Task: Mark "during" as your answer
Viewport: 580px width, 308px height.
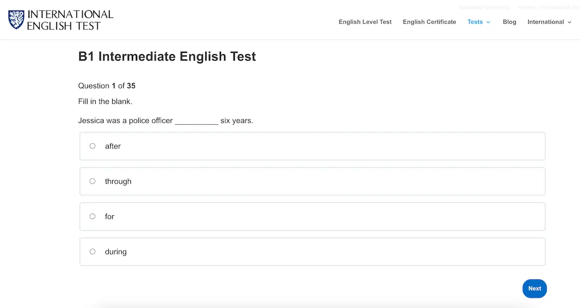Action: (92, 251)
